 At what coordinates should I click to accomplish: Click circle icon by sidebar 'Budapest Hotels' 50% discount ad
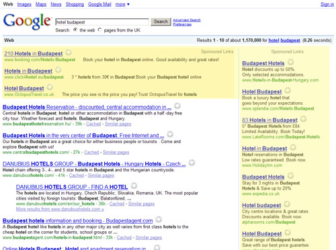[x=290, y=62]
